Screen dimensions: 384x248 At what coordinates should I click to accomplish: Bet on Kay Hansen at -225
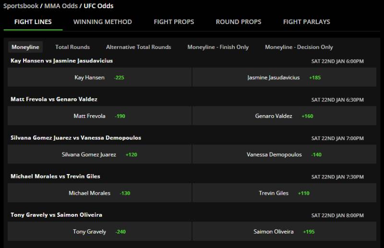click(99, 77)
